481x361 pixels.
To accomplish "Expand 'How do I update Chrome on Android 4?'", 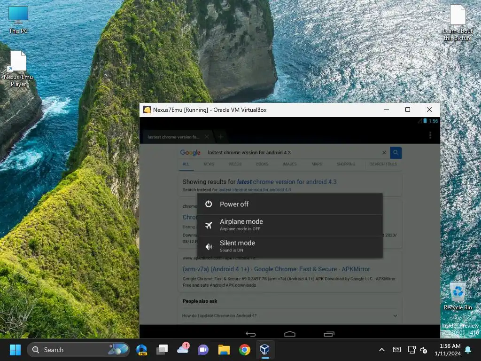I will click(x=289, y=315).
